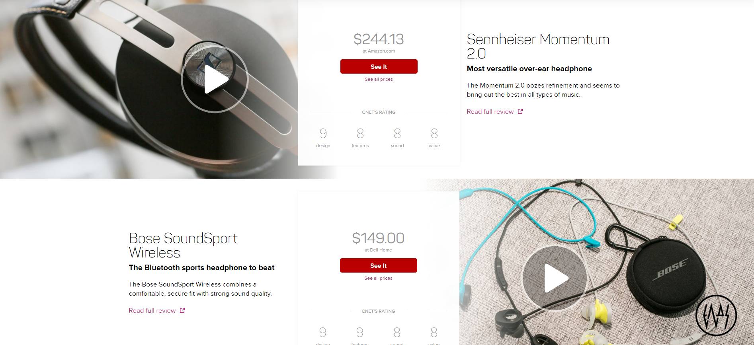
Task: Read full review of Bose SoundSport Wireless
Action: pos(152,310)
